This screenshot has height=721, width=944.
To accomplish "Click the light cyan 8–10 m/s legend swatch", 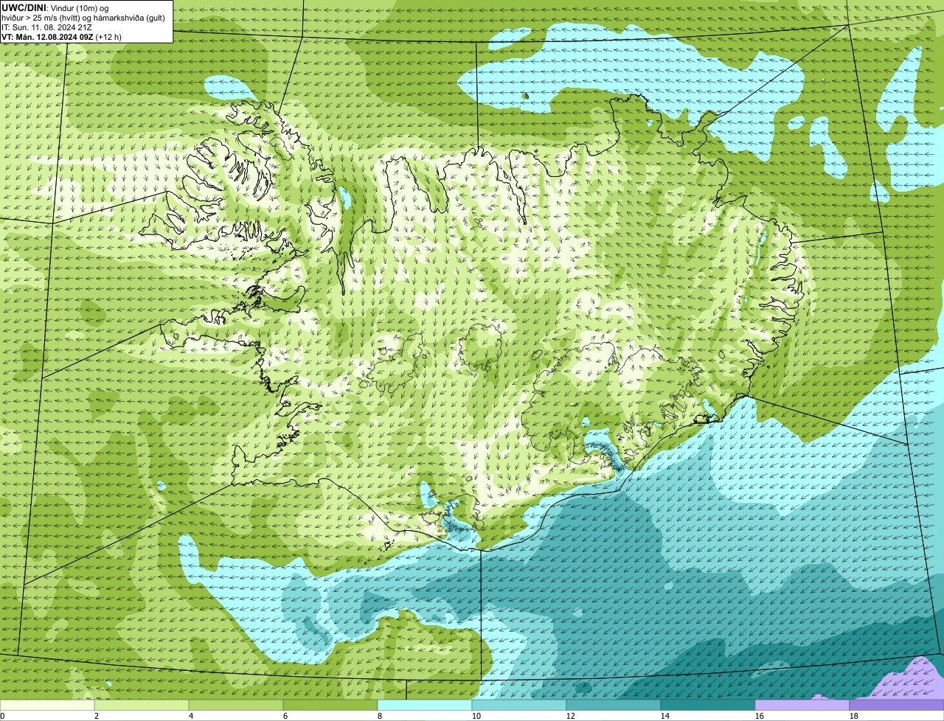I will click(x=425, y=706).
